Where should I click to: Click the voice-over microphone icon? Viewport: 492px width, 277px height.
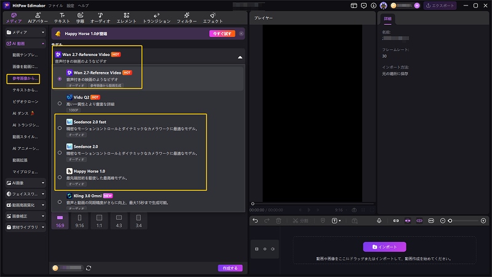coord(379,221)
